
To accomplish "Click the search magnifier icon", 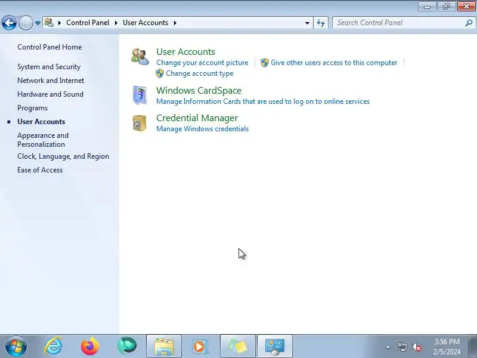I will [x=469, y=23].
